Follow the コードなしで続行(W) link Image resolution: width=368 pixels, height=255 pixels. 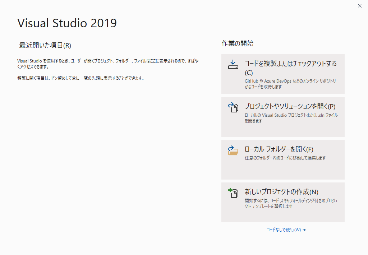point(284,230)
